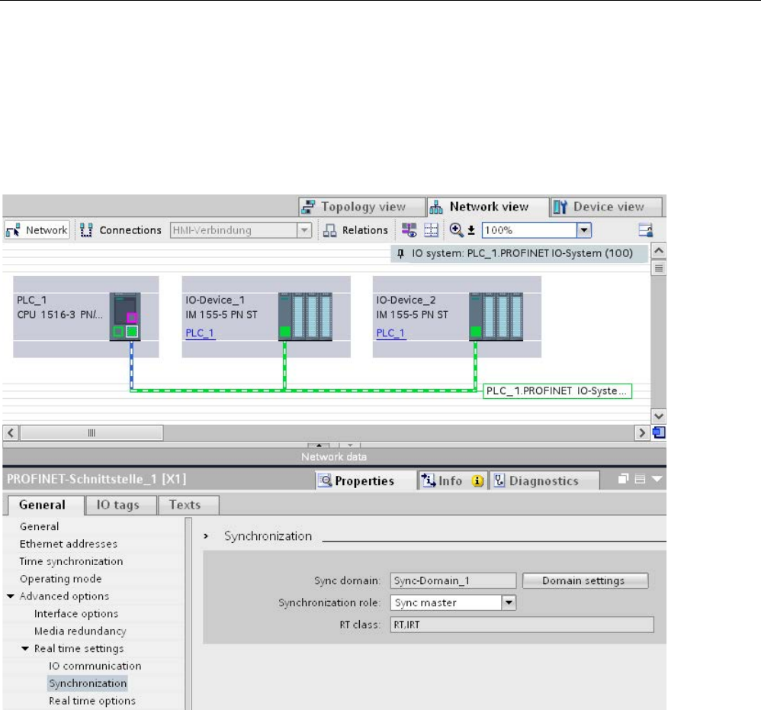This screenshot has height=710, width=761.
Task: Click the float inspector window icon
Action: coord(624,479)
